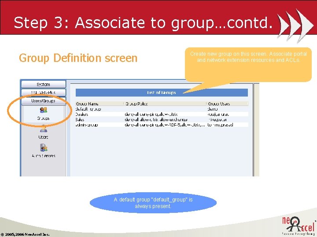Expand the SSL VPN-Plus sidebar section

[x=44, y=93]
